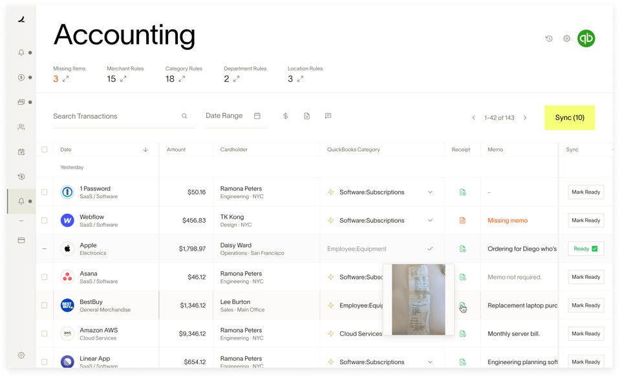The image size is (620, 377).
Task: Toggle the select-all checkbox in table header
Action: (45, 150)
